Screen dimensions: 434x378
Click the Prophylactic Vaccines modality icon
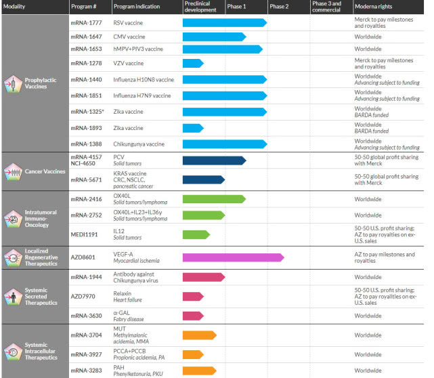pyautogui.click(x=11, y=84)
